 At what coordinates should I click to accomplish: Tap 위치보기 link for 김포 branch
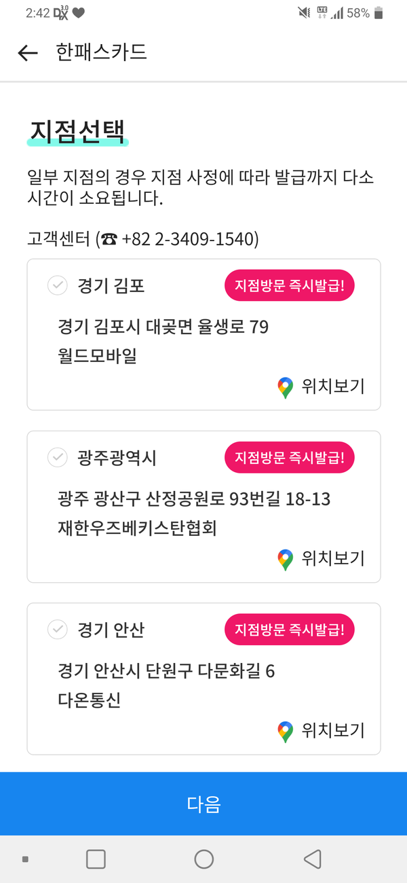pos(333,386)
